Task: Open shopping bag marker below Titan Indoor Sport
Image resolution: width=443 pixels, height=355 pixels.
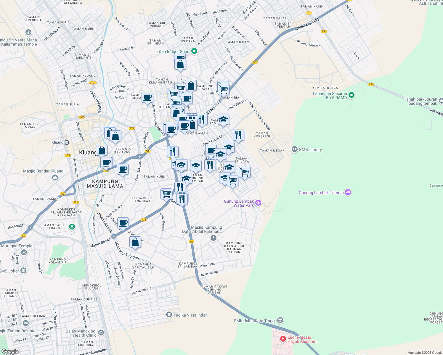Action: [180, 64]
